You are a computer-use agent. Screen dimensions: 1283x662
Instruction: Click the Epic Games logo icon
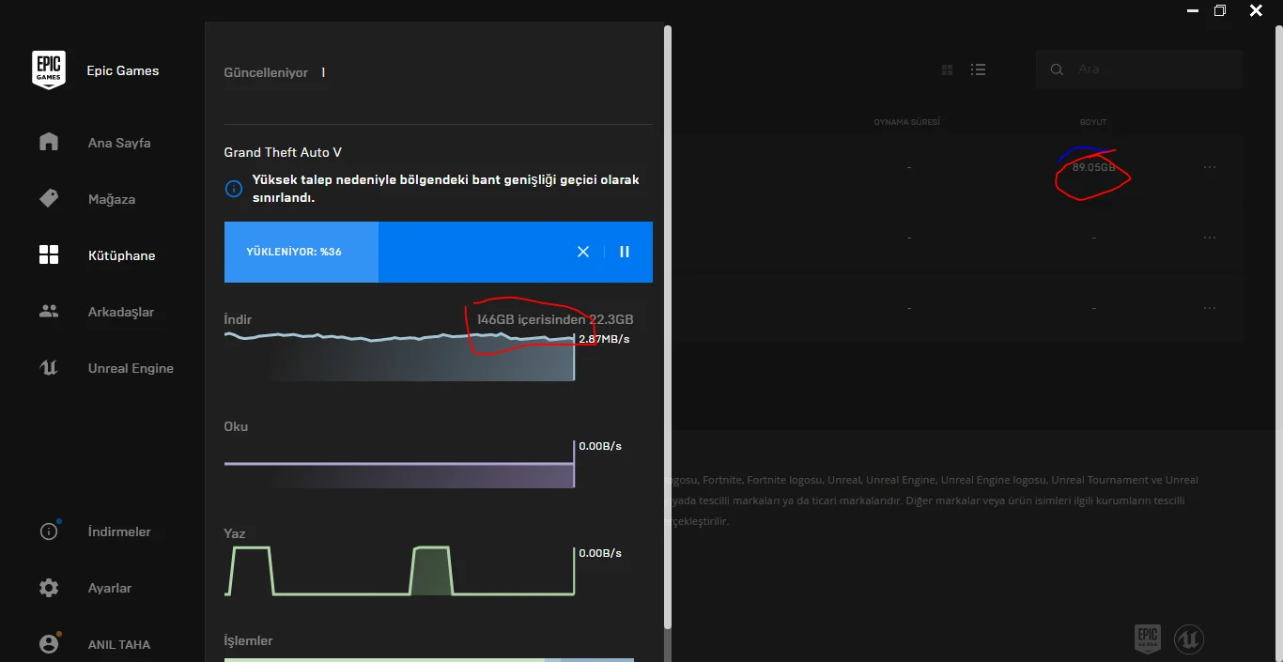49,69
